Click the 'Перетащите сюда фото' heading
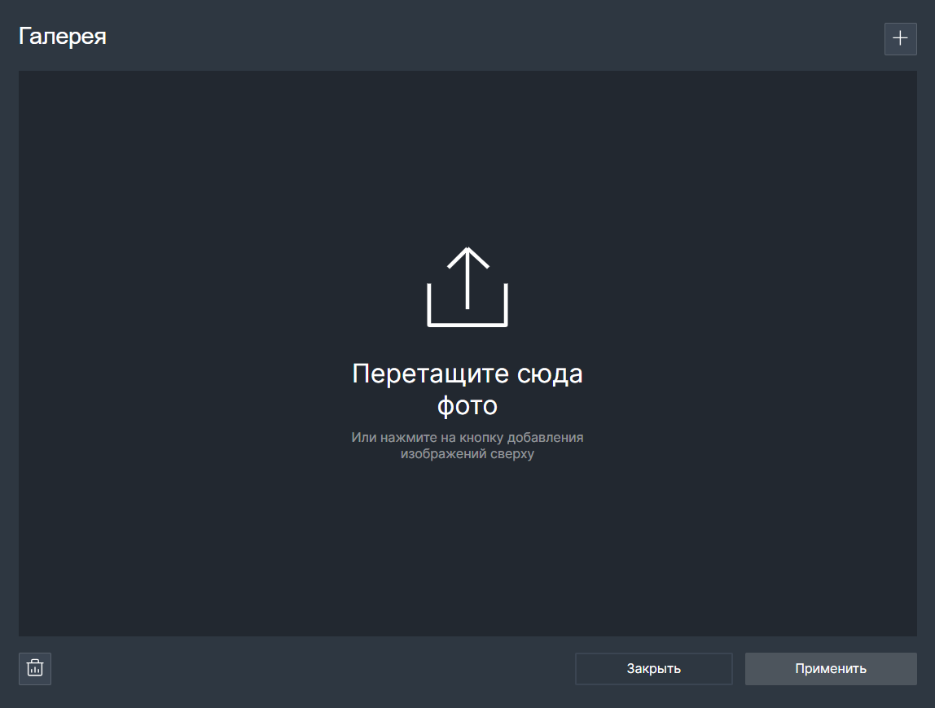This screenshot has height=708, width=935. [x=467, y=388]
